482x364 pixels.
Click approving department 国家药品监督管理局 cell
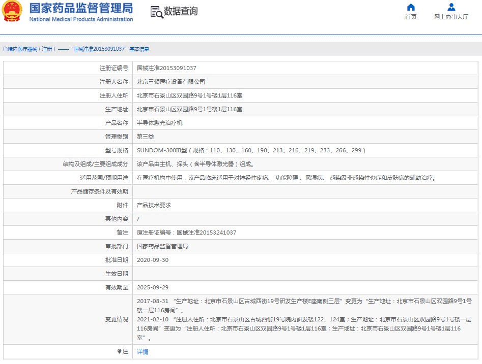(162, 246)
